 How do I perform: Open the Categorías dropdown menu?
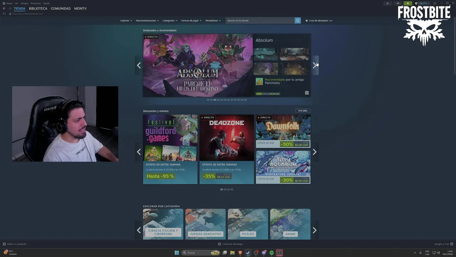[x=170, y=20]
